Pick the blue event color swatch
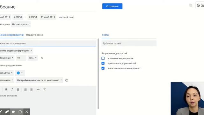The height and width of the screenshot is (115, 204). click(x=20, y=73)
